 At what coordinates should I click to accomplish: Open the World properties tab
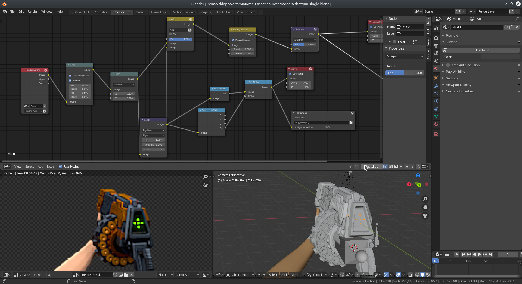click(436, 69)
